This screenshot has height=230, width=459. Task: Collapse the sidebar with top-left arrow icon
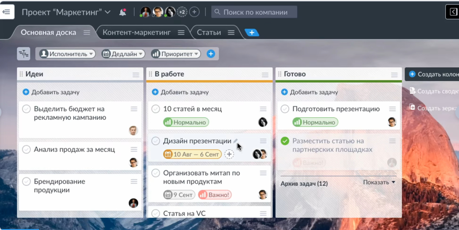(6, 12)
